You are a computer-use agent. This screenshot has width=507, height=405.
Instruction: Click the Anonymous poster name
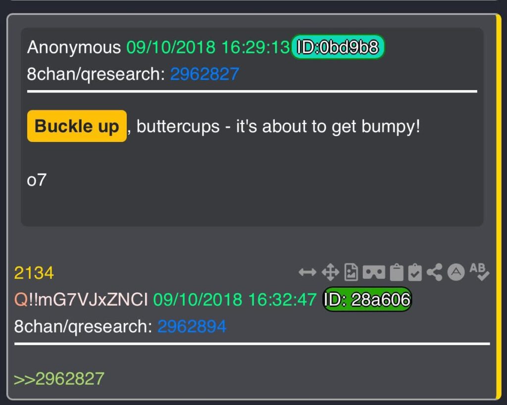tap(74, 47)
